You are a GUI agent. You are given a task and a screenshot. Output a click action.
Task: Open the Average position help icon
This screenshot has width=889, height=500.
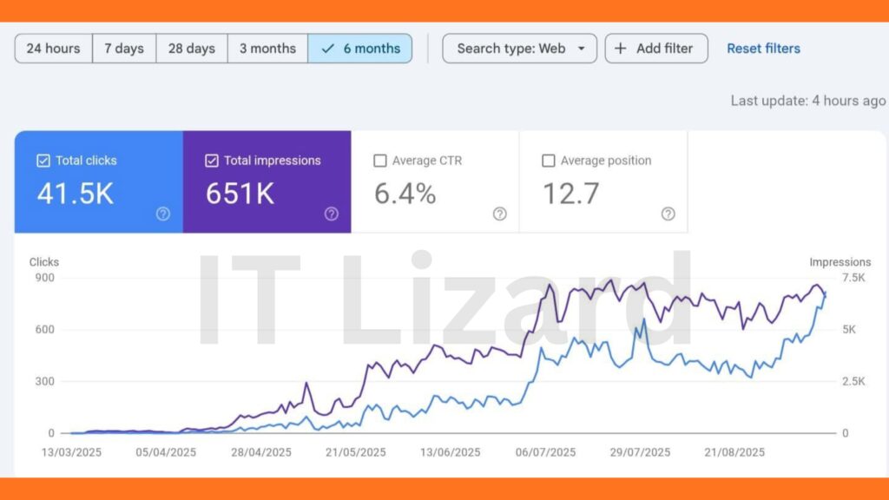pyautogui.click(x=668, y=212)
